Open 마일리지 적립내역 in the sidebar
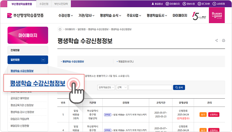 coord(20,119)
